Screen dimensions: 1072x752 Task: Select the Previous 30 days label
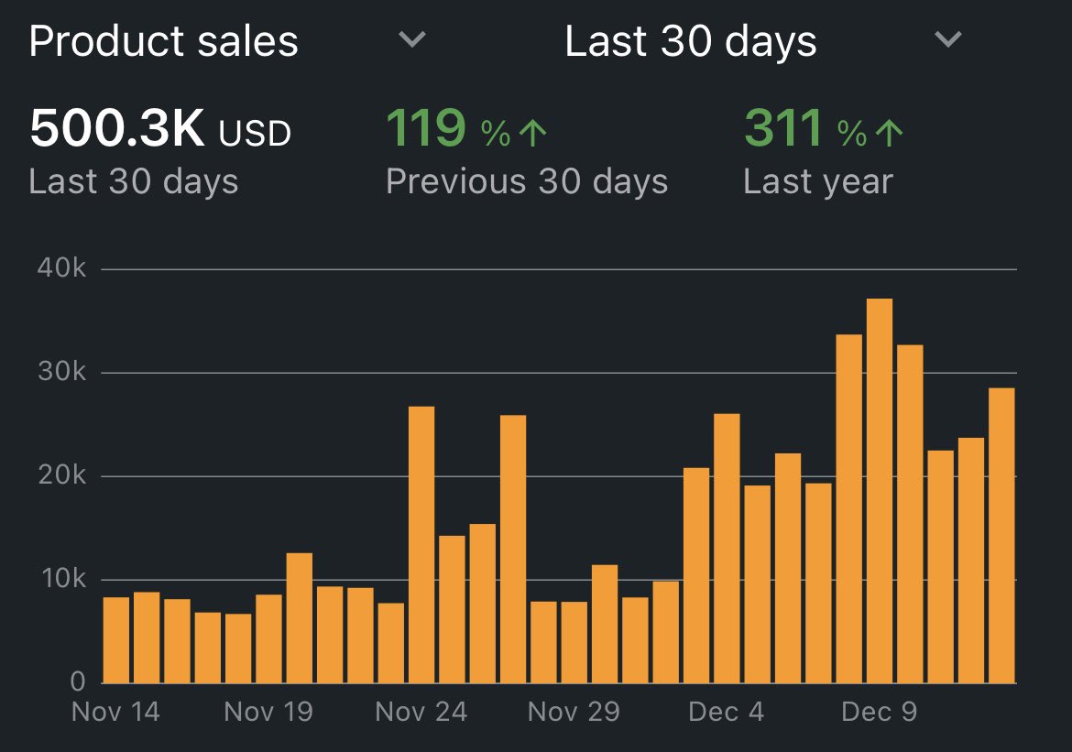pos(527,180)
